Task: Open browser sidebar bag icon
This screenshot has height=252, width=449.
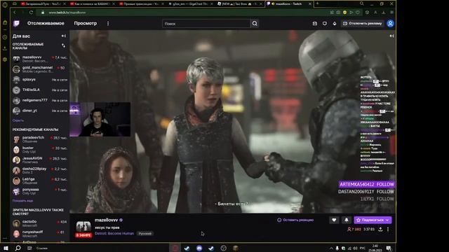Action: 5,22
